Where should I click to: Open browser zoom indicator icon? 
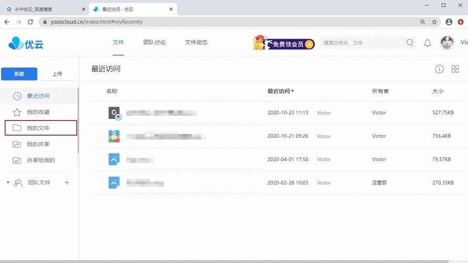[x=422, y=22]
